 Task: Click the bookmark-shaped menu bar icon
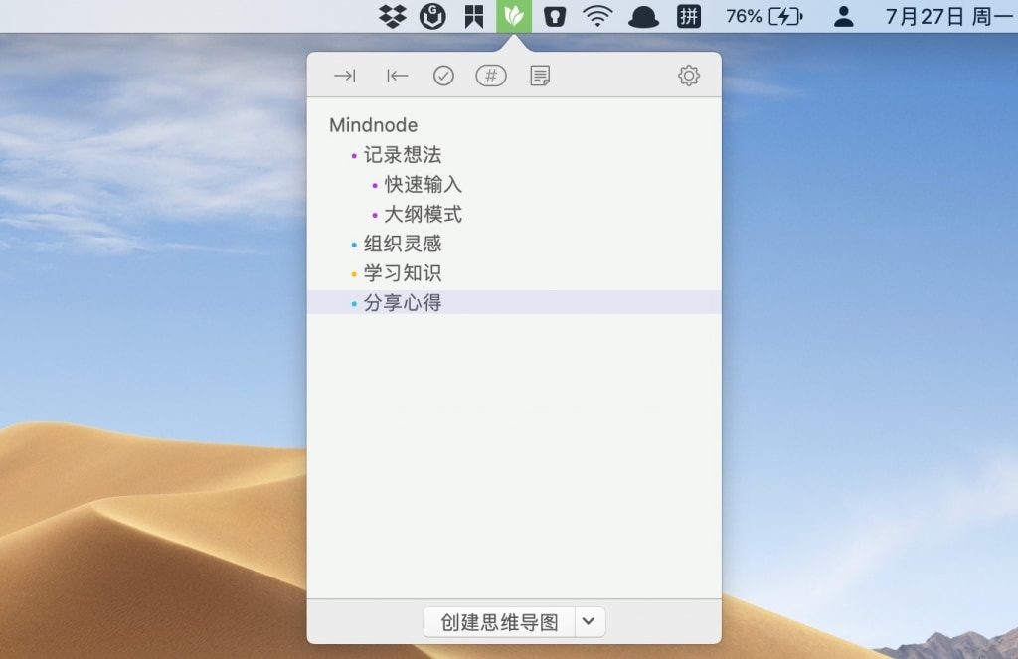coord(474,16)
